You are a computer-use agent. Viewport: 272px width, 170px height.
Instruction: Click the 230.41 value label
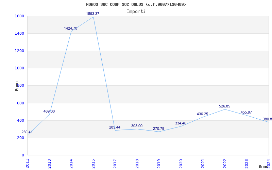click(27, 132)
